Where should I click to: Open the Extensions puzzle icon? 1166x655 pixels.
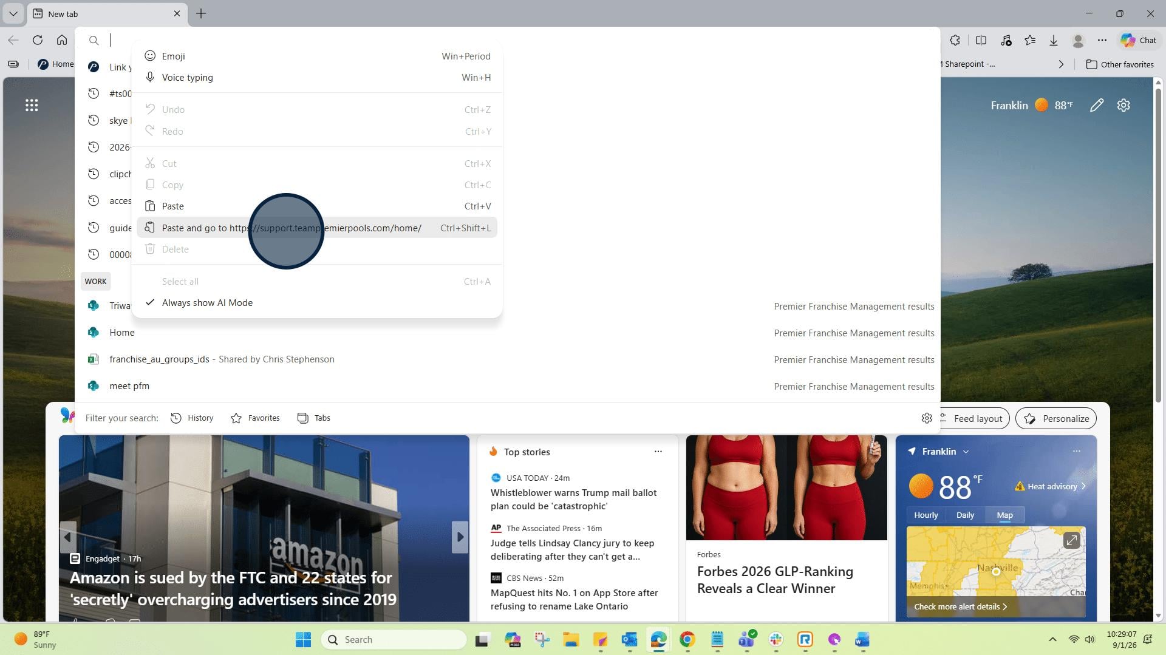click(x=955, y=40)
